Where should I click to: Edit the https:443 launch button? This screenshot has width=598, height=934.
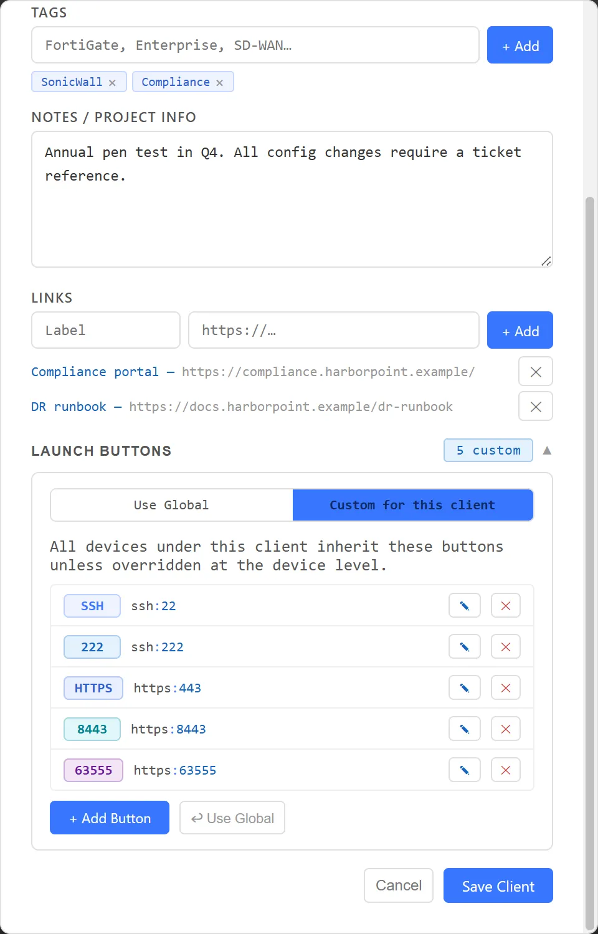465,688
